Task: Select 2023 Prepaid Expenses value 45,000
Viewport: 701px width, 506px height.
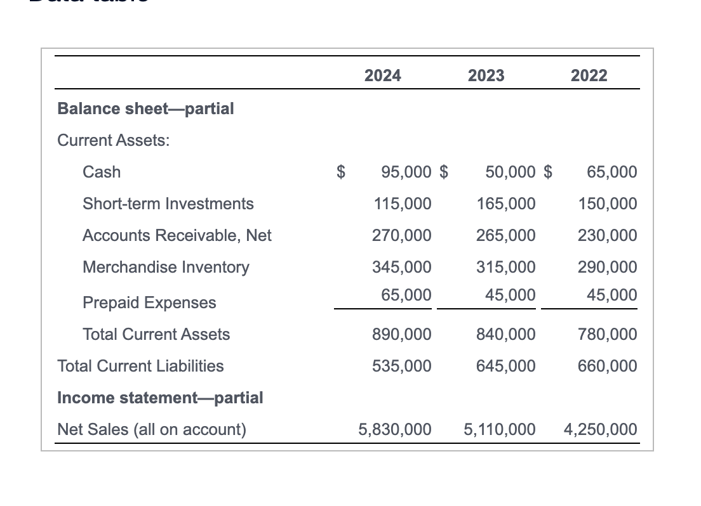Action: coord(510,295)
